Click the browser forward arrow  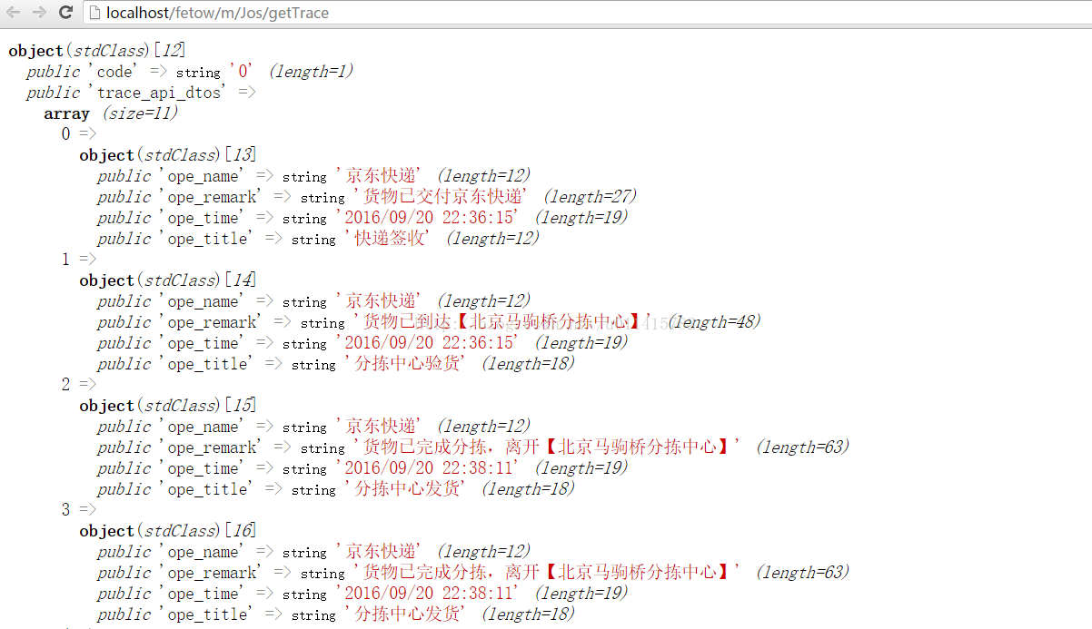[x=39, y=13]
